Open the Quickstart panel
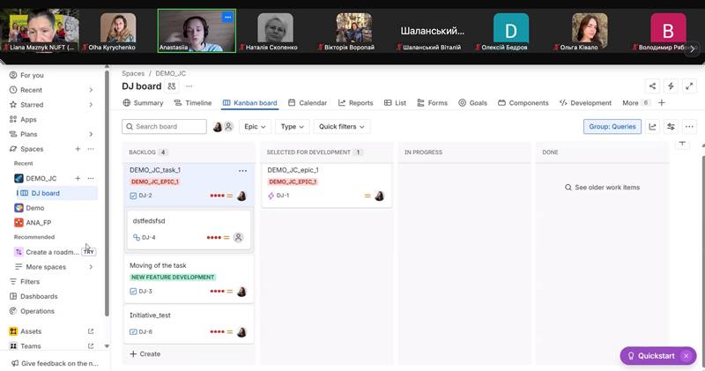This screenshot has height=371, width=705. pos(651,356)
